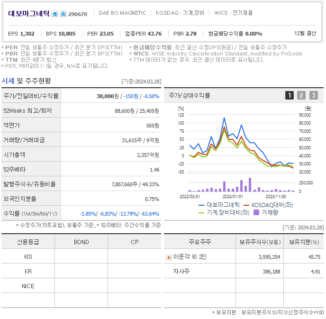Click the 12월 결산 label
The image size is (326, 319).
pos(305,33)
